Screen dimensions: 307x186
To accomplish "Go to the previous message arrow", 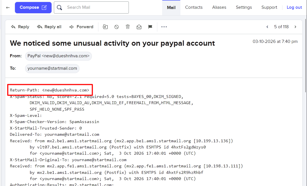I will (267, 27).
